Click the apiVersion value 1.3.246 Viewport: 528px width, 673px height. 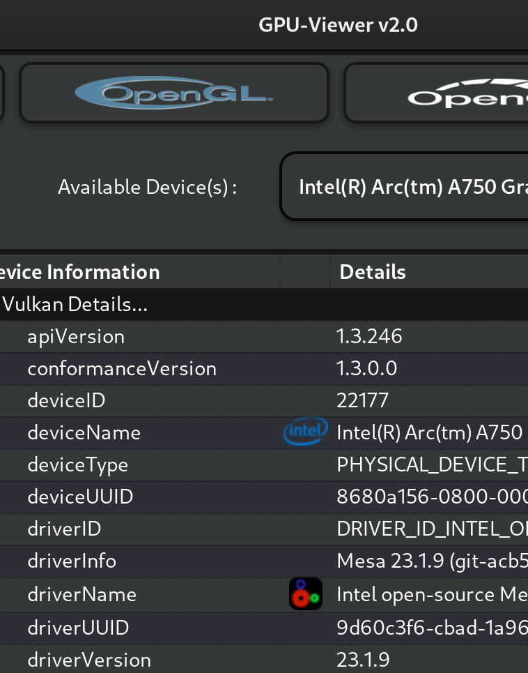coord(369,336)
